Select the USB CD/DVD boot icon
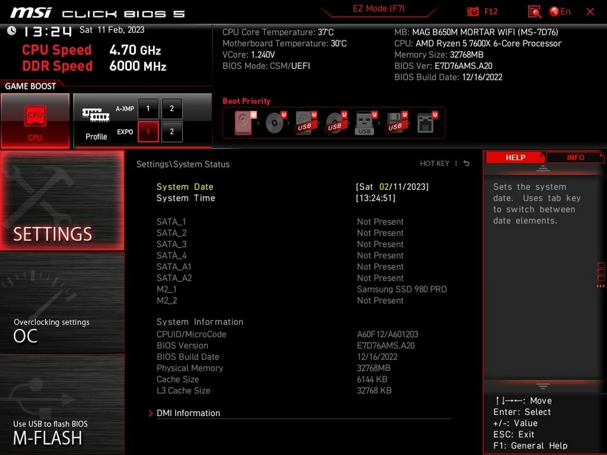 pos(336,123)
